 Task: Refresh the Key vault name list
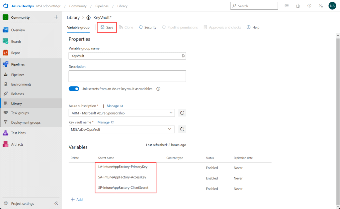click(182, 129)
